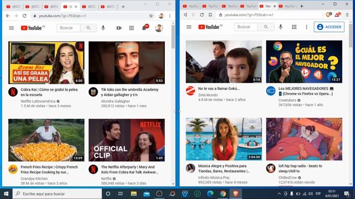Open lofi hip hop radio thumbnail
This screenshot has width=355, height=199.
(304, 139)
